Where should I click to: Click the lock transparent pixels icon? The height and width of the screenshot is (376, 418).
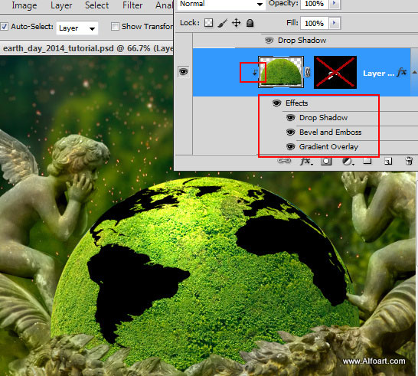(x=208, y=23)
